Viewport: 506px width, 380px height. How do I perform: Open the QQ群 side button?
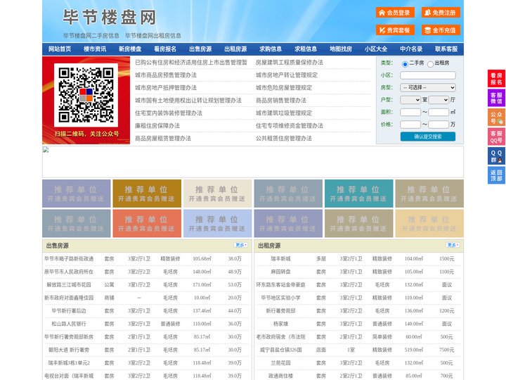pyautogui.click(x=496, y=156)
